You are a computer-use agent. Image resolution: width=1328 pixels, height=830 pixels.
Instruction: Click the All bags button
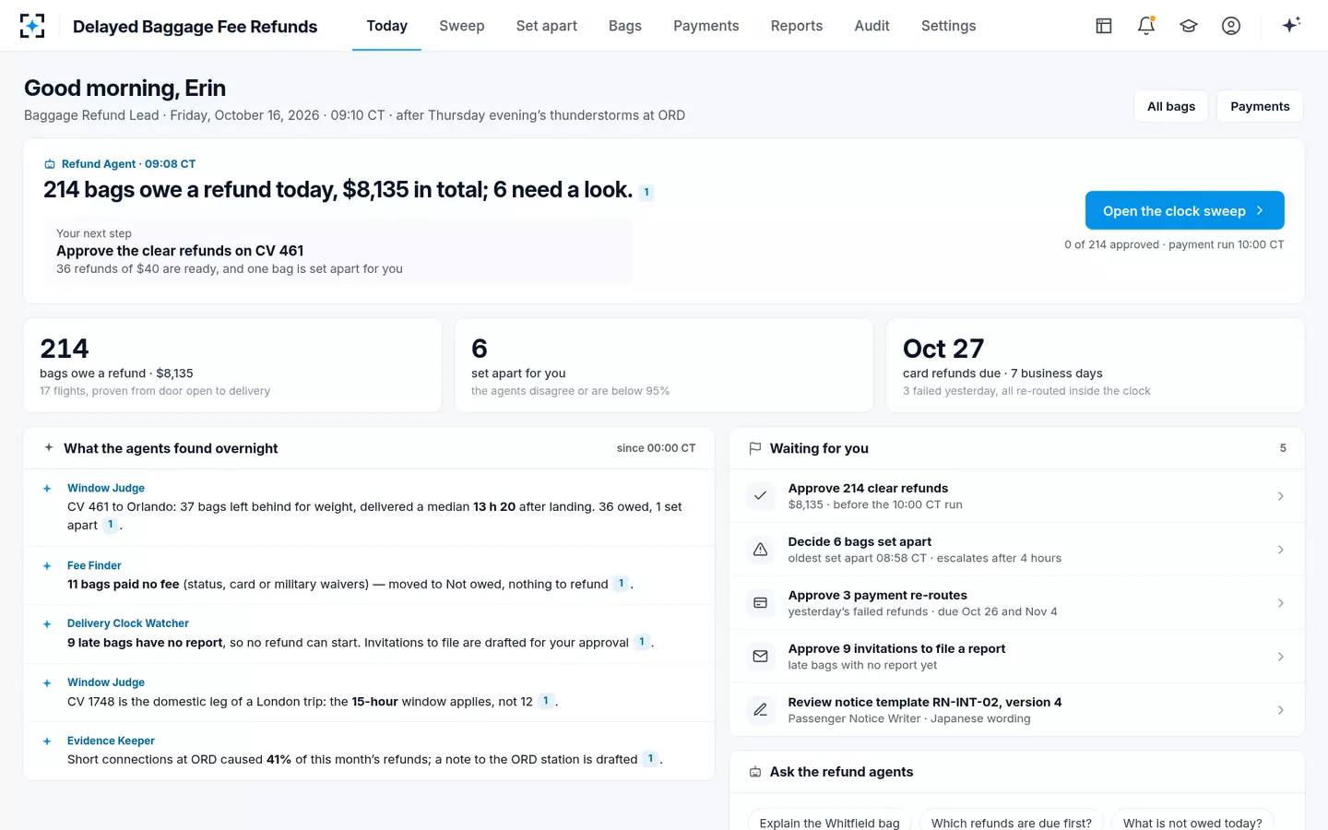tap(1171, 106)
